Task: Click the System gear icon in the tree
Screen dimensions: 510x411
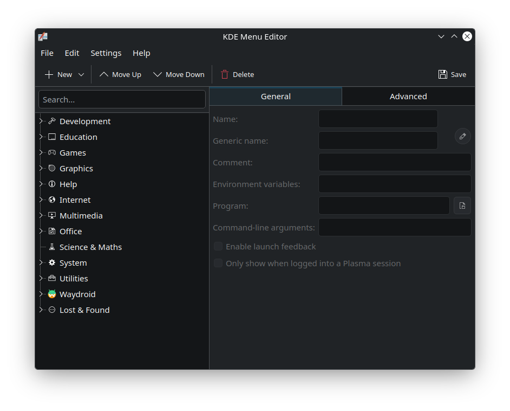Action: (x=52, y=262)
